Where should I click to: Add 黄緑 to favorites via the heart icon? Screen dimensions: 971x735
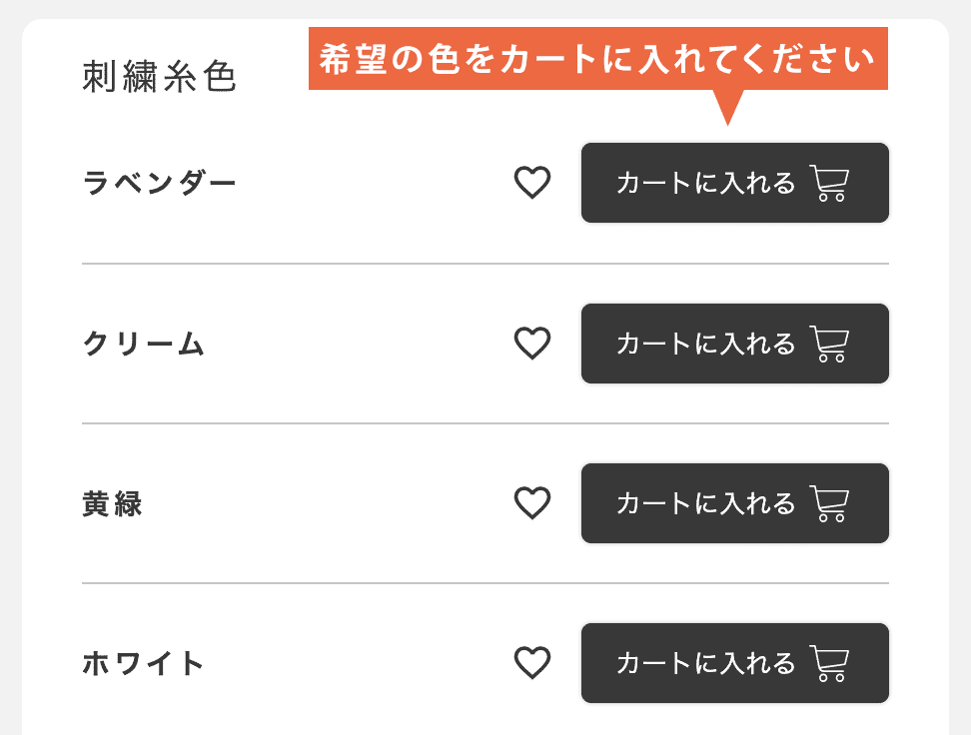click(x=531, y=502)
